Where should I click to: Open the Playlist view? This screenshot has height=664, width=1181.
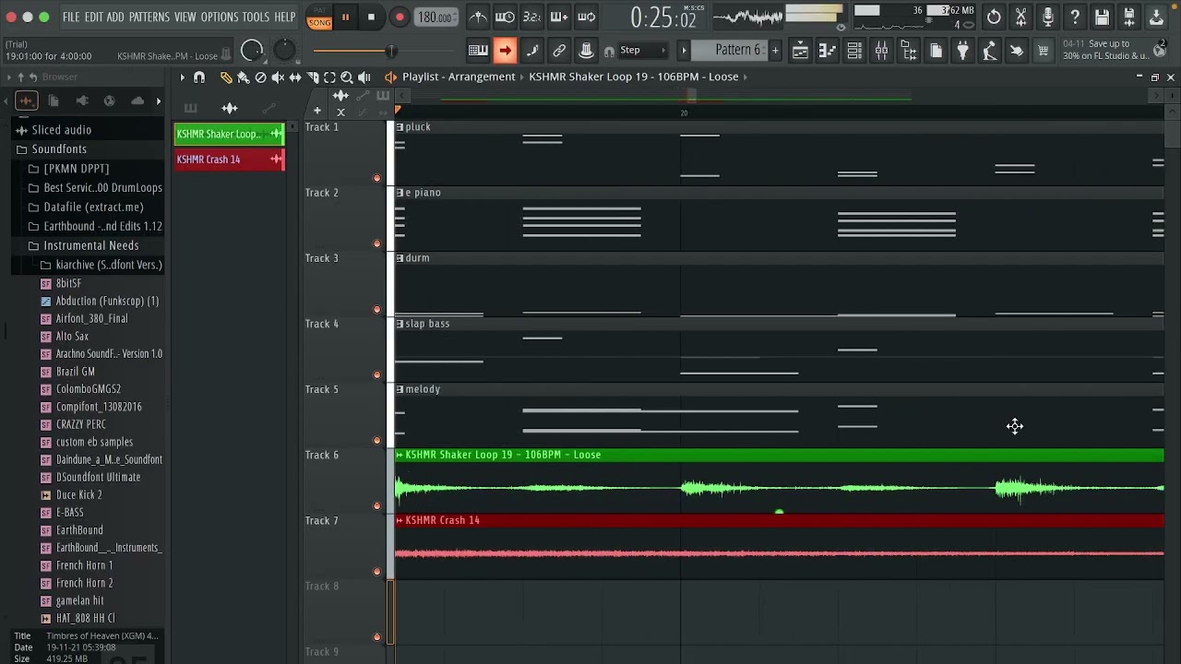point(801,51)
